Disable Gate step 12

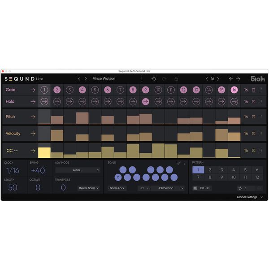[x=183, y=90]
